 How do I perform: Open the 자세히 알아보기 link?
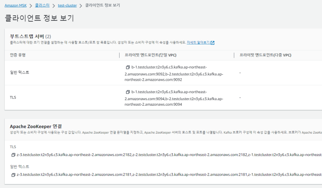click(198, 42)
